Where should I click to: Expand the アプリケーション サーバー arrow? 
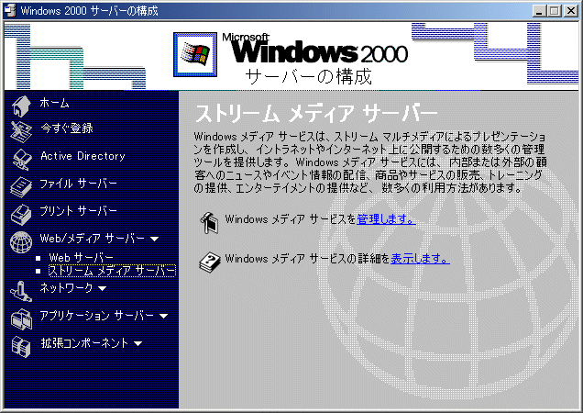[x=163, y=316]
